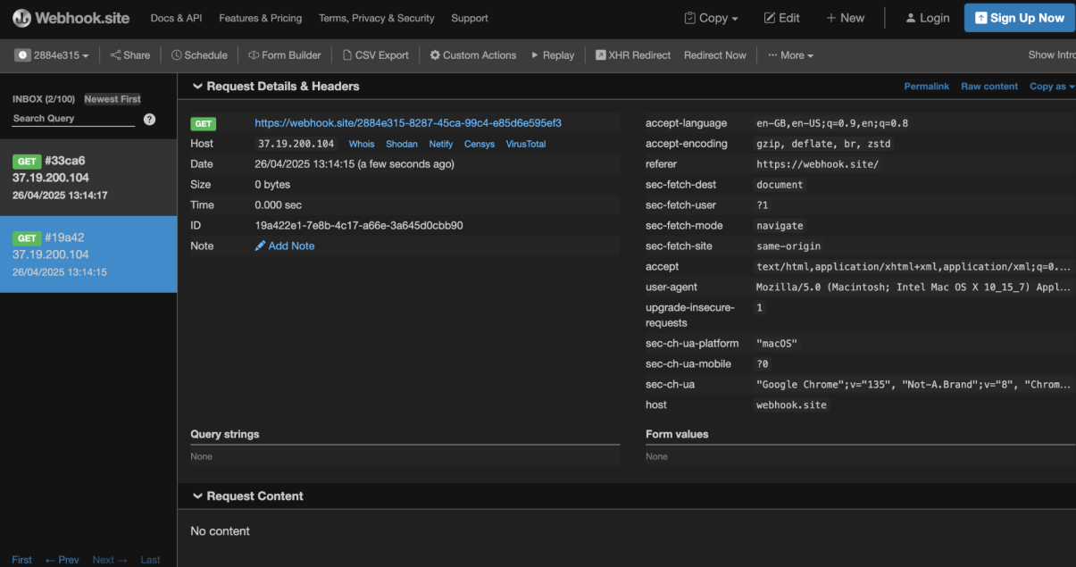This screenshot has height=567, width=1076.
Task: Open Features & Pricing page
Action: click(260, 18)
